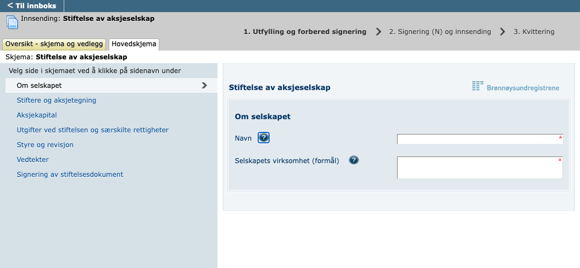Click the Brønnøysundregistrene logo

pos(515,87)
